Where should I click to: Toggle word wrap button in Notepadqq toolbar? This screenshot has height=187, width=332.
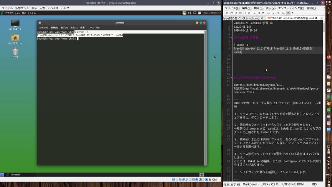click(x=288, y=13)
